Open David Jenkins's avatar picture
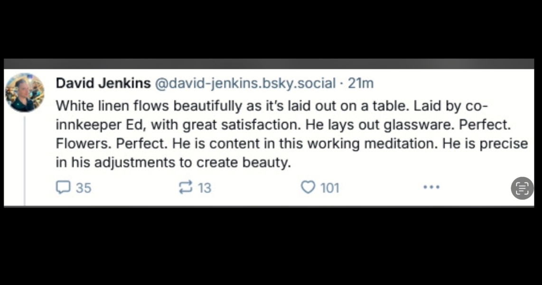The image size is (542, 285). [25, 92]
